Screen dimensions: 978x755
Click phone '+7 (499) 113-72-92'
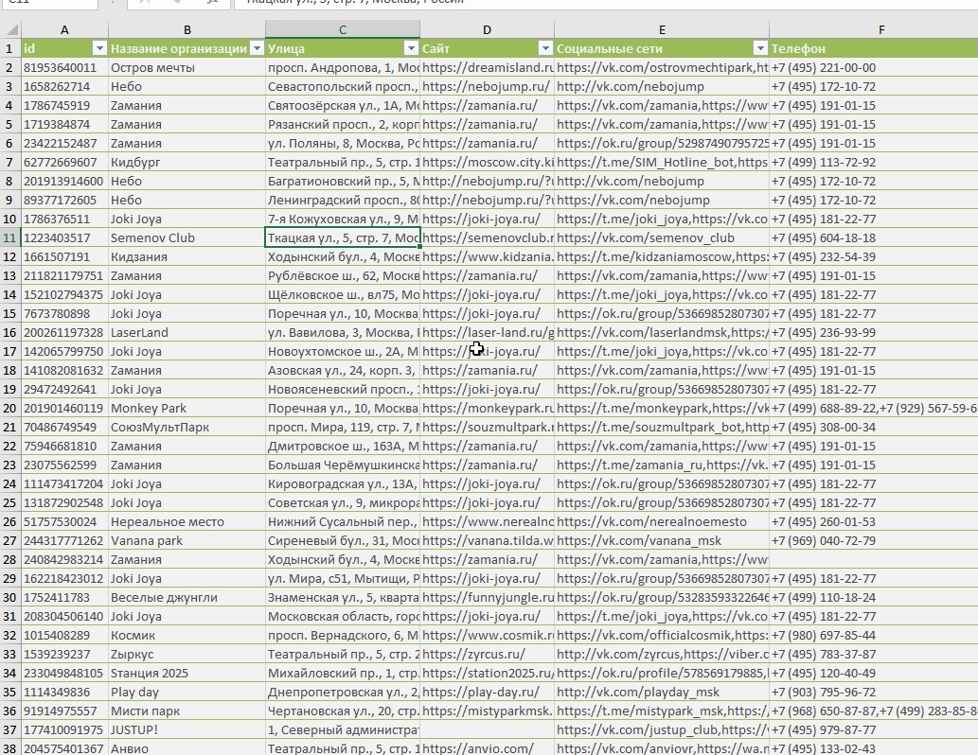click(x=874, y=162)
